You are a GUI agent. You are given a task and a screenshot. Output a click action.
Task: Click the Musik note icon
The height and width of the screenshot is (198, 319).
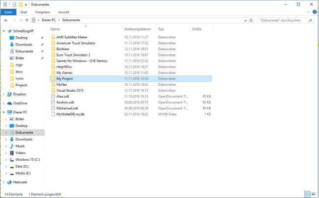(x=12, y=146)
